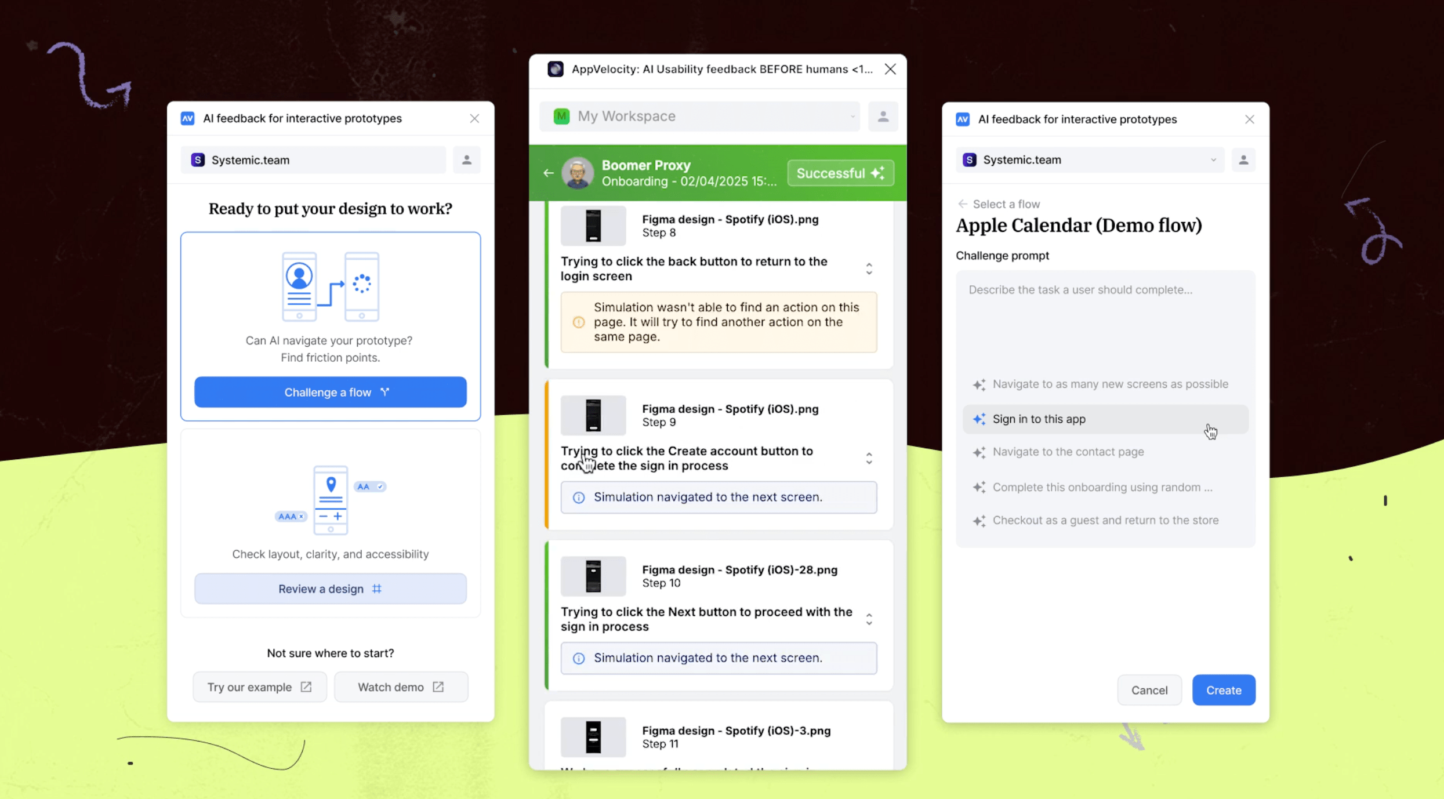
Task: Expand Step 8 back button details
Action: coord(869,269)
